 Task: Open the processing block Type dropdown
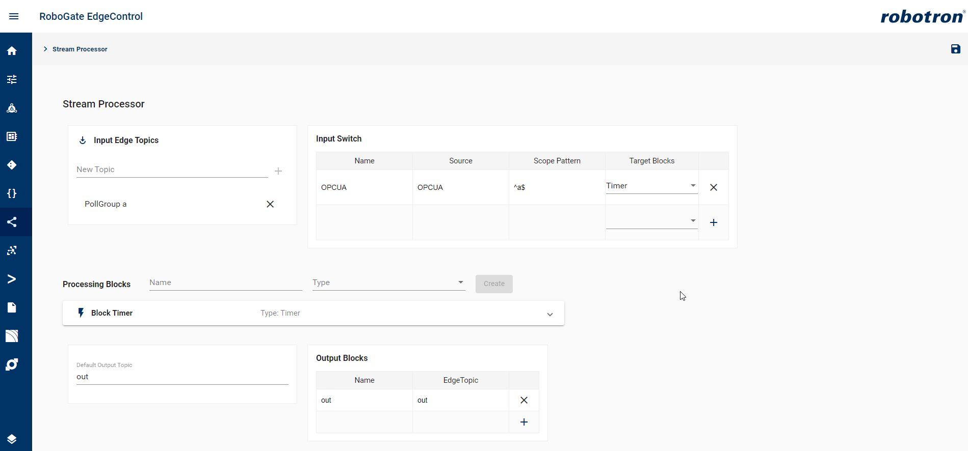point(388,283)
